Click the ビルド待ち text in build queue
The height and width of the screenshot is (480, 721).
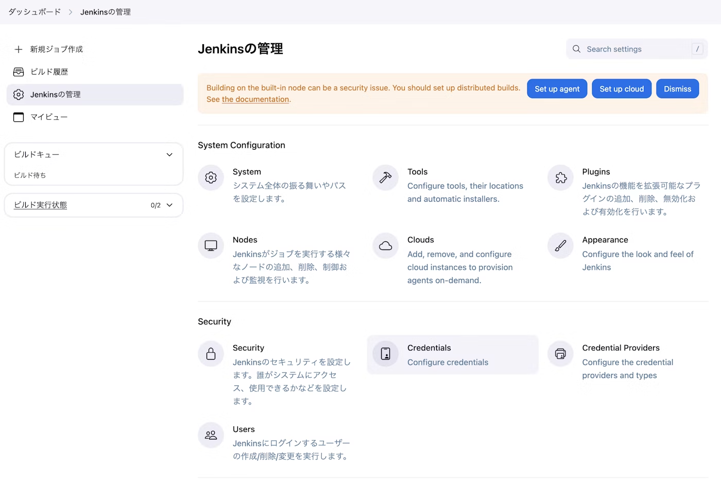tap(30, 175)
